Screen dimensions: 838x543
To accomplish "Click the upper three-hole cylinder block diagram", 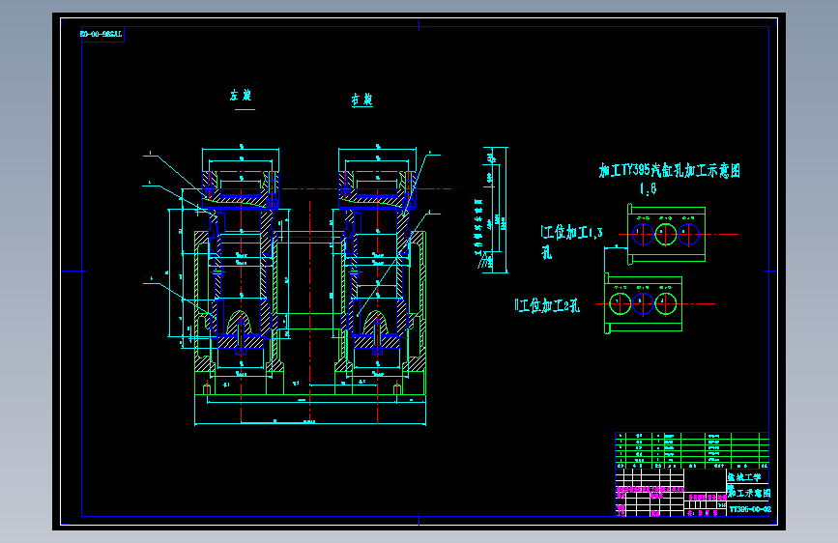I will pyautogui.click(x=666, y=234).
